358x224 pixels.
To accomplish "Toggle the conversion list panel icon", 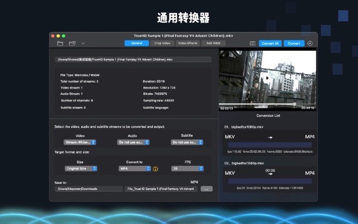I will tap(252, 44).
